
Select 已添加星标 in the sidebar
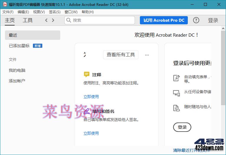[19, 46]
